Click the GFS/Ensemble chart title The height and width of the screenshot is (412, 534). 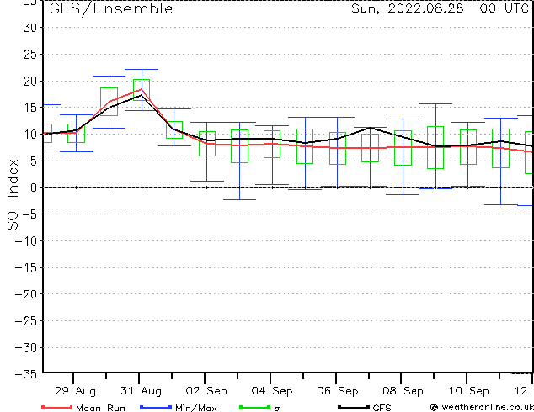111,8
